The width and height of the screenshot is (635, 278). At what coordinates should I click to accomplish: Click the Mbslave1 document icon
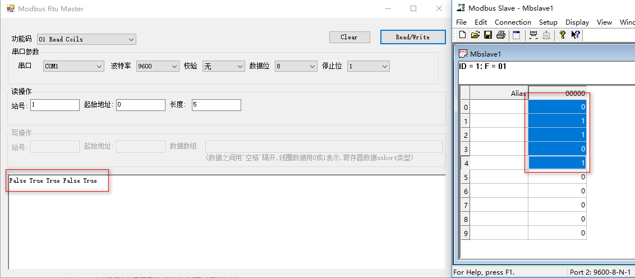[x=463, y=53]
